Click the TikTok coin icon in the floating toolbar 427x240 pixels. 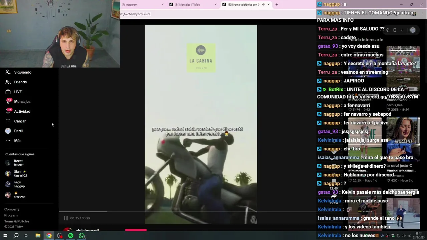(x=387, y=30)
